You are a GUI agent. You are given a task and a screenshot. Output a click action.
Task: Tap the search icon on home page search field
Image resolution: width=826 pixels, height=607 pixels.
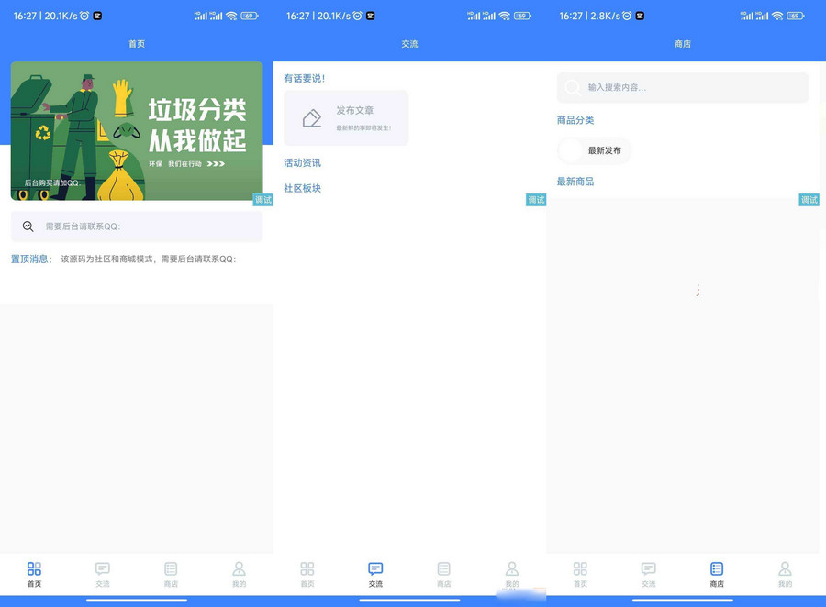click(27, 226)
